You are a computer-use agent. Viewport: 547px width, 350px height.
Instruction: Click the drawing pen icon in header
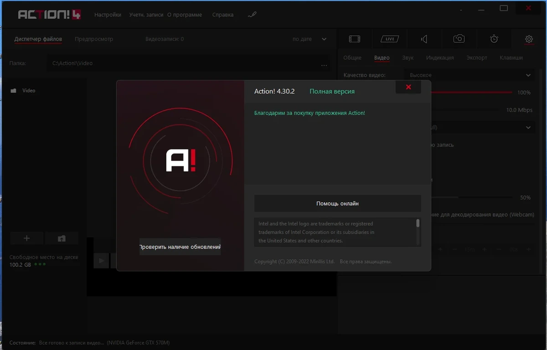pos(252,15)
